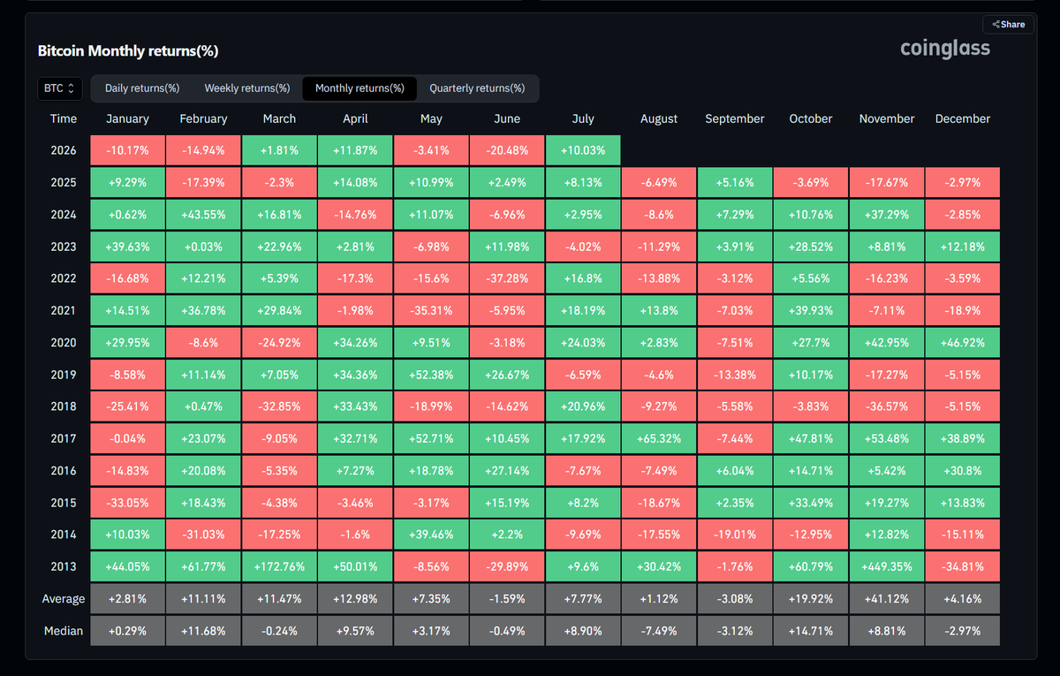Click the +28.52% cell for October 2023
Viewport: 1060px width, 676px height.
click(811, 247)
